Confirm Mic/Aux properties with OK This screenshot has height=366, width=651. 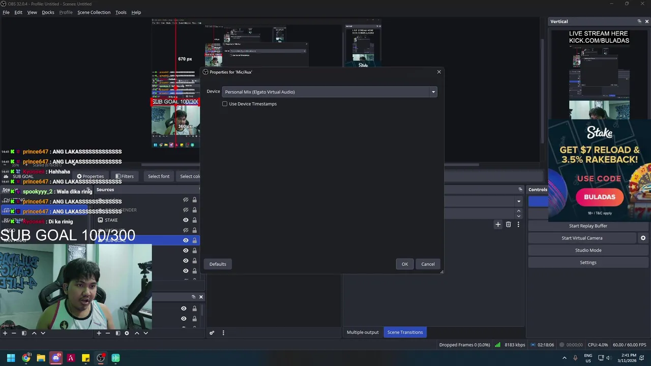405,264
